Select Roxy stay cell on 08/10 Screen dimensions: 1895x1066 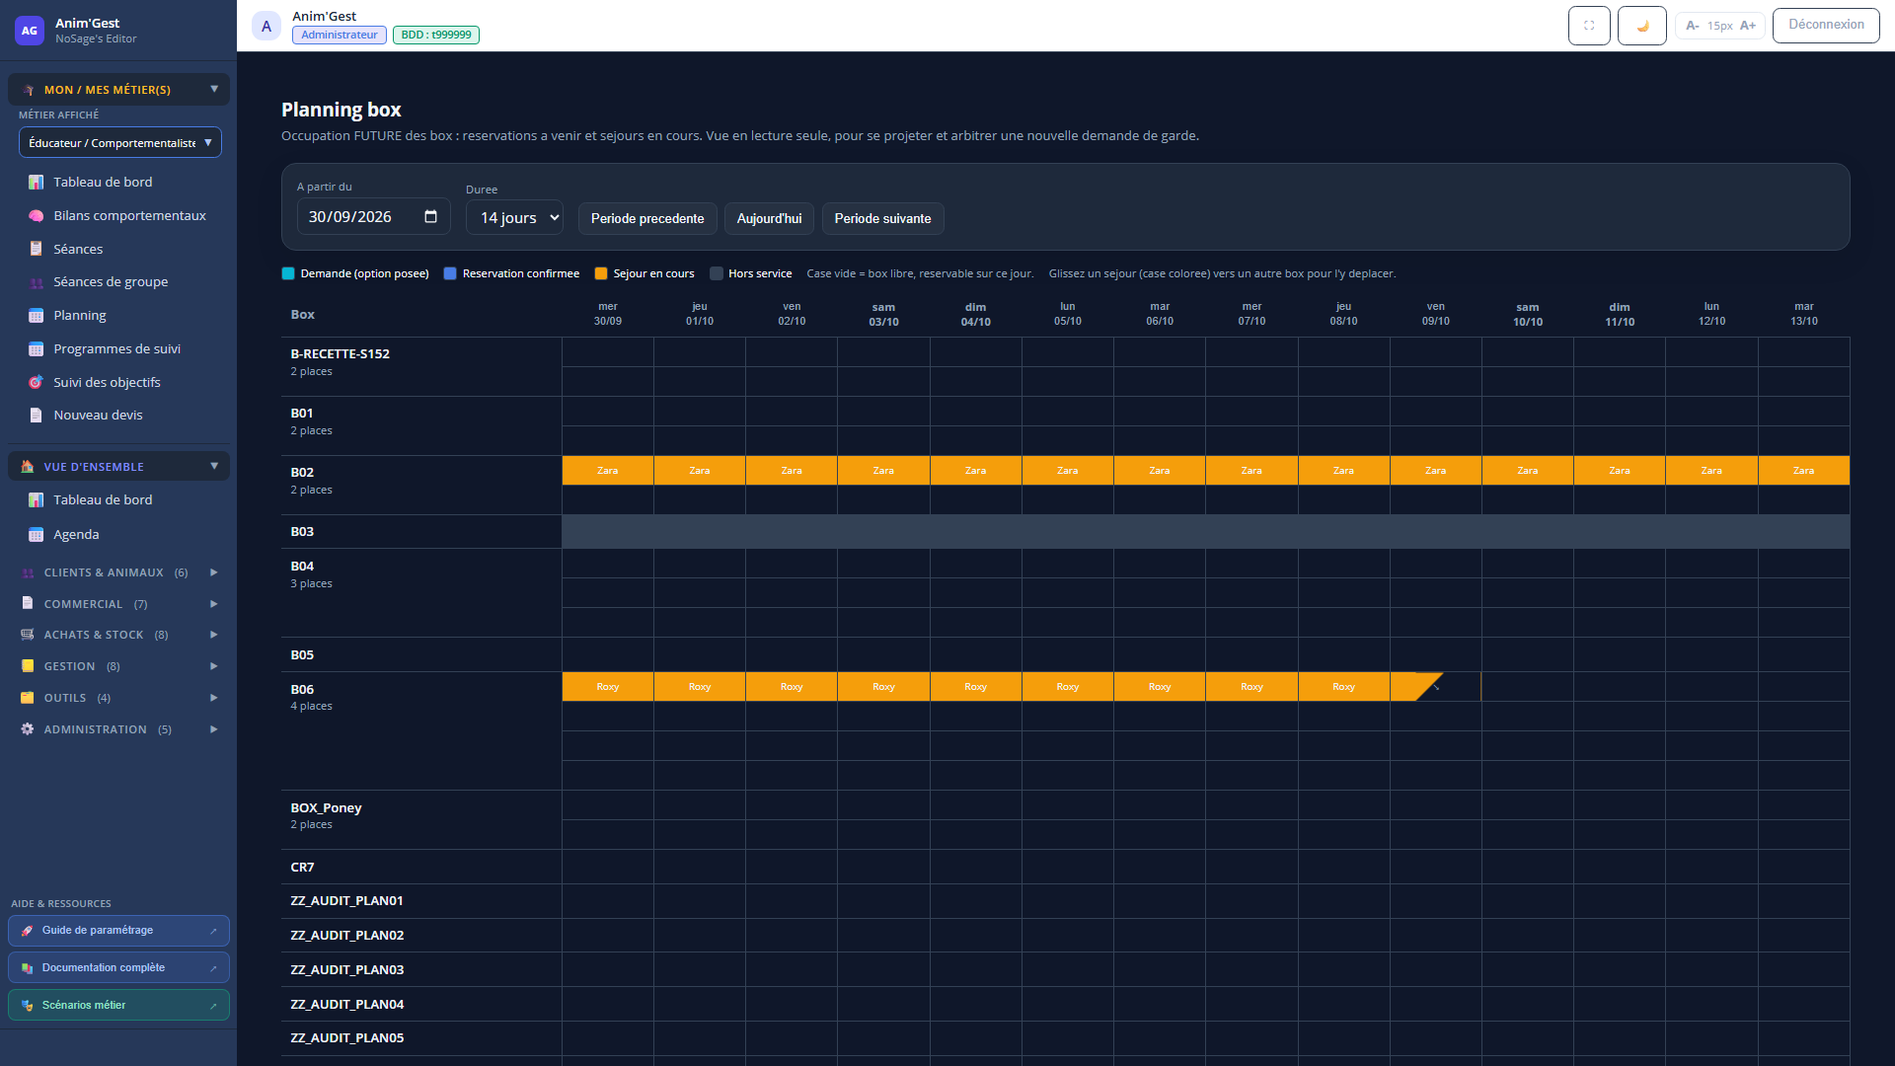coord(1343,687)
